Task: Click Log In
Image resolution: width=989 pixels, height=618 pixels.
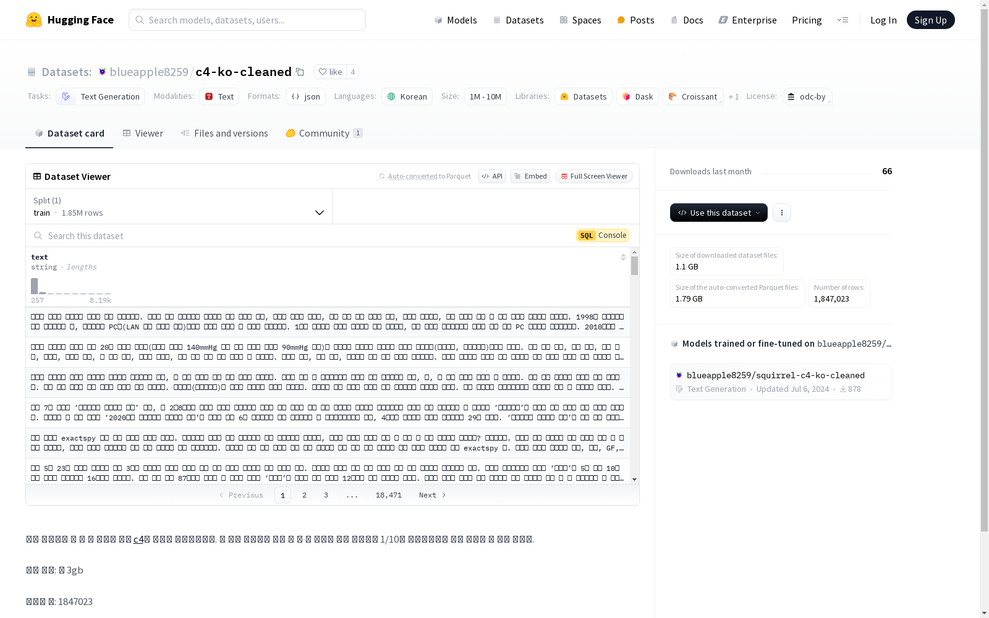Action: (x=883, y=20)
